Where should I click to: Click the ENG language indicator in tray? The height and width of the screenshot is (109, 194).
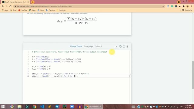tap(181, 107)
